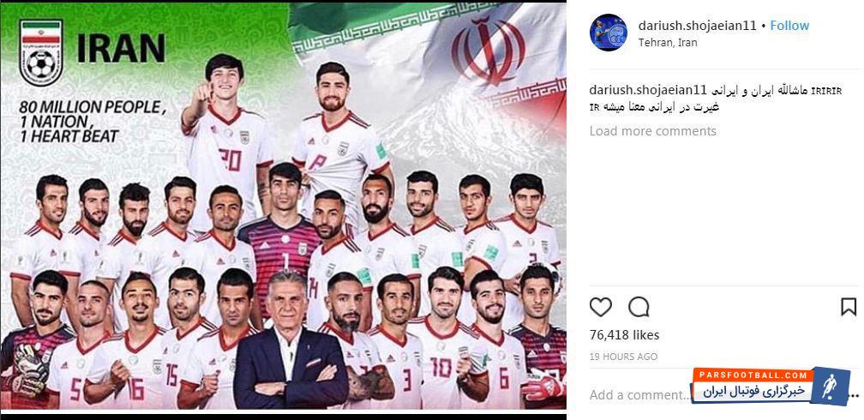Focus the Add a comment field
This screenshot has height=420, width=864.
click(x=639, y=394)
